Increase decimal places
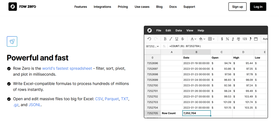 point(238,39)
